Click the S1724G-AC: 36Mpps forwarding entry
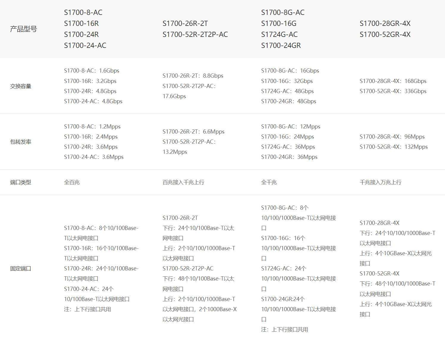The image size is (445, 340). (x=288, y=147)
